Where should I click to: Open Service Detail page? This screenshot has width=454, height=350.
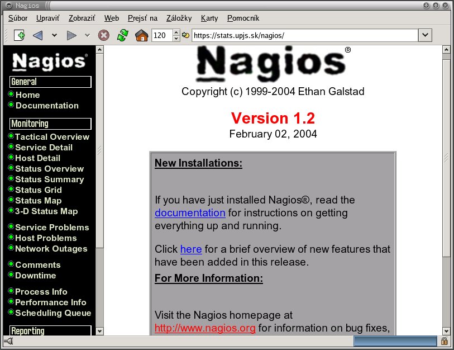[44, 147]
